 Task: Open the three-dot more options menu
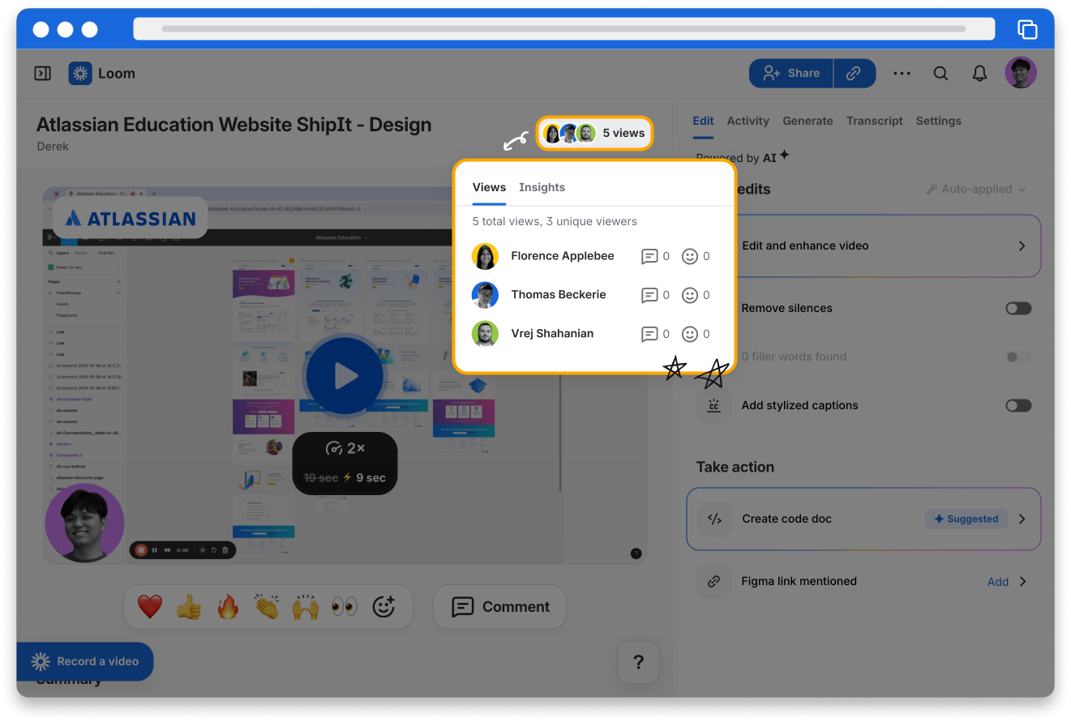[x=902, y=74]
